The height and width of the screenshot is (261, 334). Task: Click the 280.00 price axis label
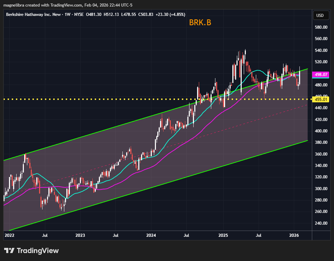click(321, 200)
